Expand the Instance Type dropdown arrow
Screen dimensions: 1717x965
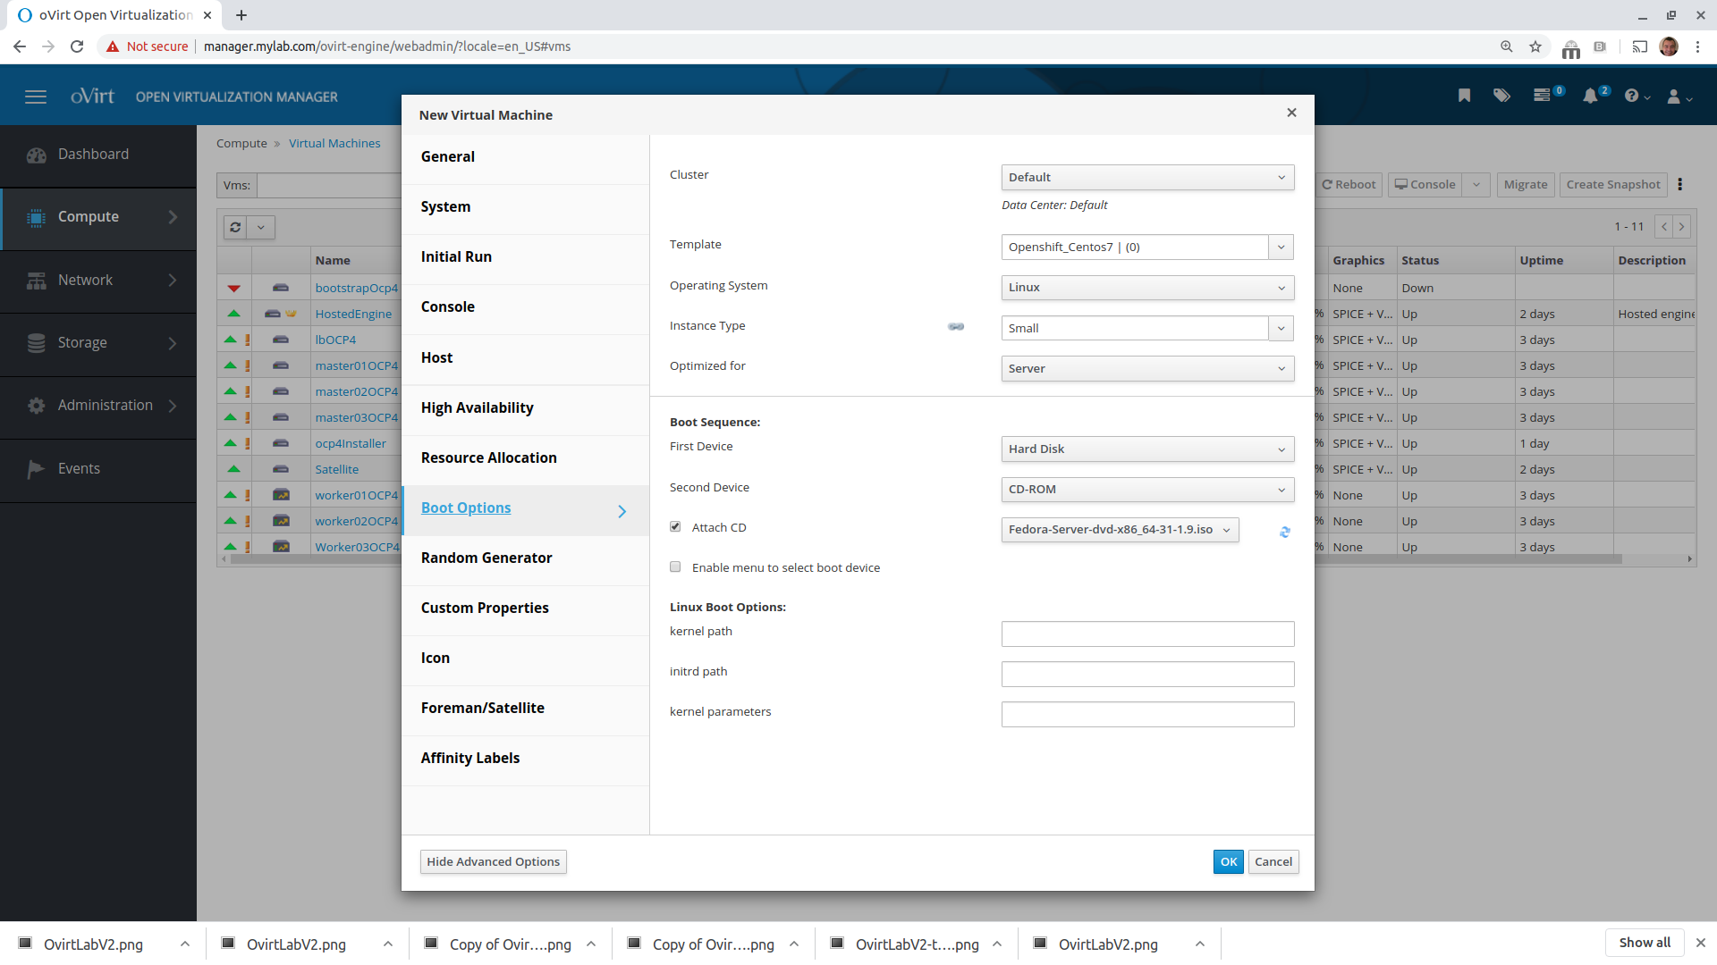pos(1281,328)
